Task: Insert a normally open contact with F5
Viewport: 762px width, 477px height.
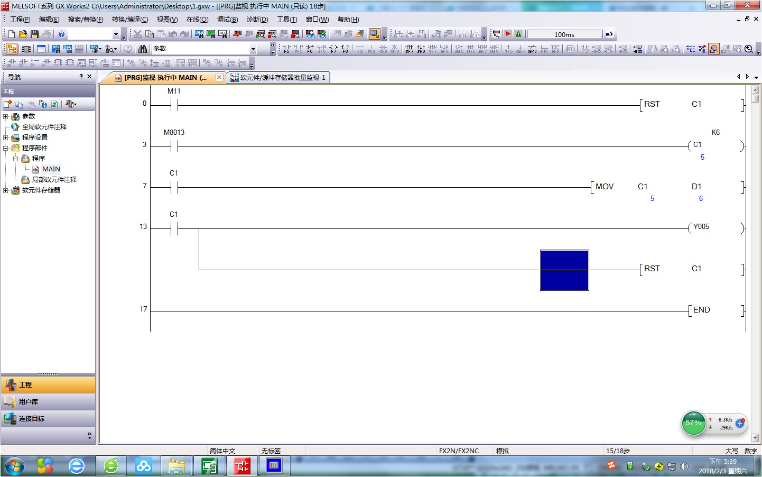Action: click(286, 49)
